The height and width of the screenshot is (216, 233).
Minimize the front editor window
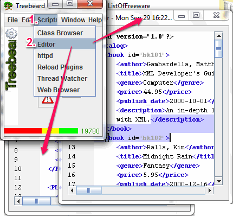click(x=182, y=16)
